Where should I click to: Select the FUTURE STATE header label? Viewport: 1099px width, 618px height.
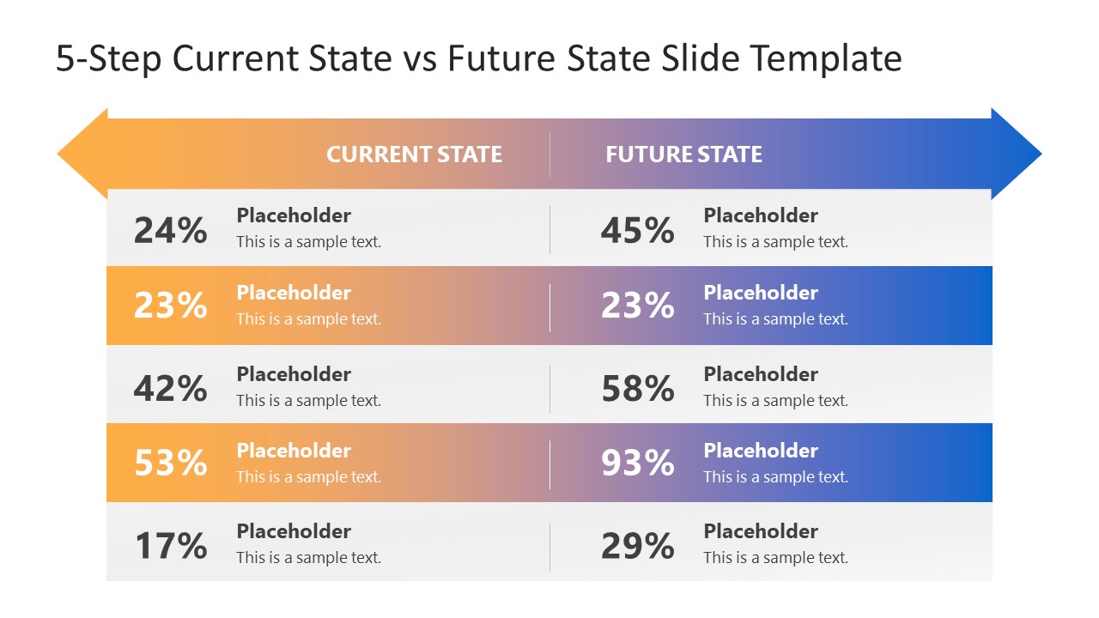tap(683, 154)
